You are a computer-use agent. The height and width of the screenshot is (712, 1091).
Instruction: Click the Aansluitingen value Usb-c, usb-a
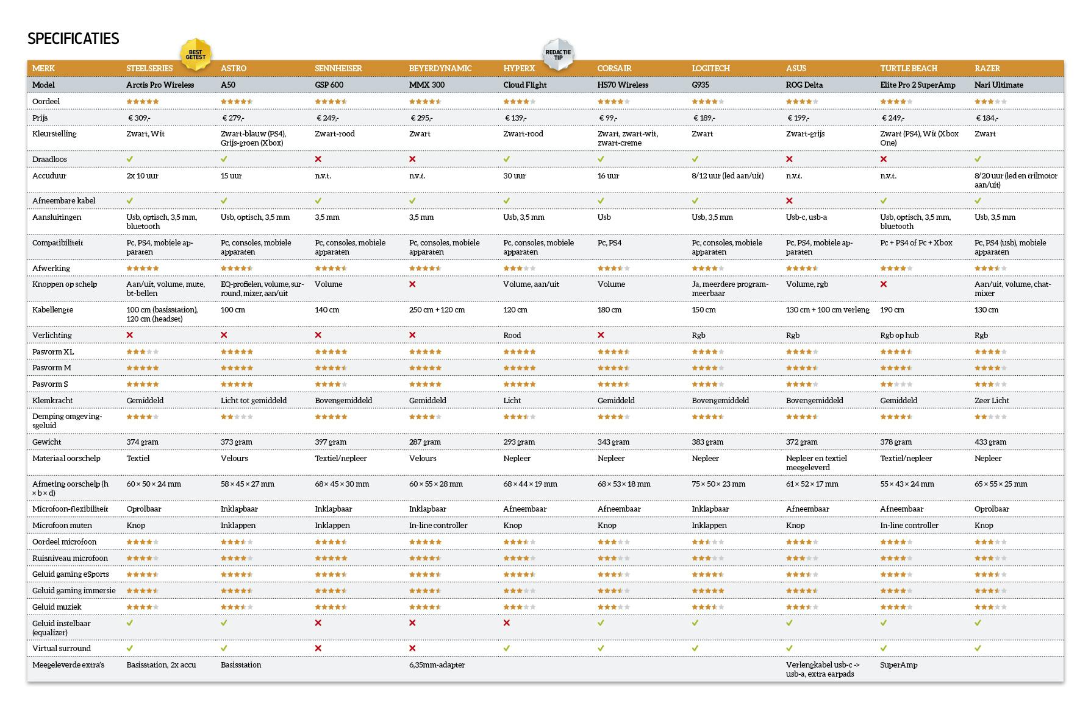(x=806, y=217)
